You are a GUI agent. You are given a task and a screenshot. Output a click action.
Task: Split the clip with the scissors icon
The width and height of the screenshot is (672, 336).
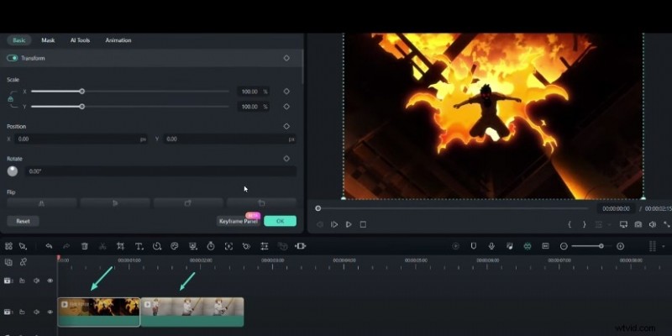[x=102, y=246]
